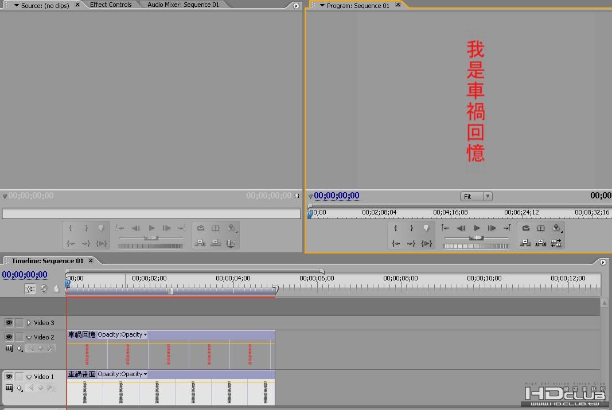The image size is (612, 410).
Task: Set Encore chapter marker in Timeline
Action: (44, 288)
